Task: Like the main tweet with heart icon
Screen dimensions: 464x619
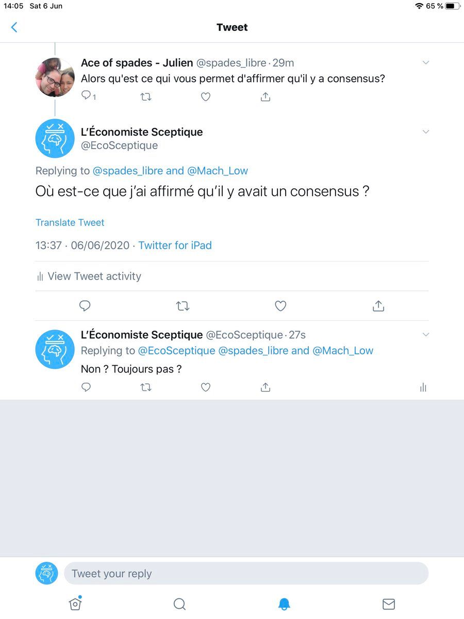Action: click(x=280, y=306)
